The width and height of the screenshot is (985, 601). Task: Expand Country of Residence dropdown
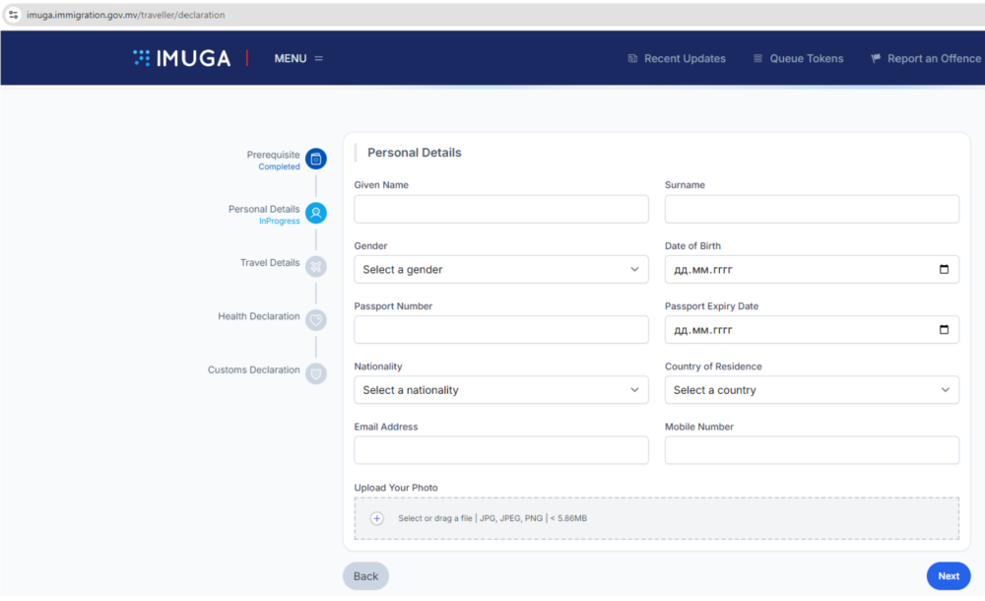coord(812,390)
